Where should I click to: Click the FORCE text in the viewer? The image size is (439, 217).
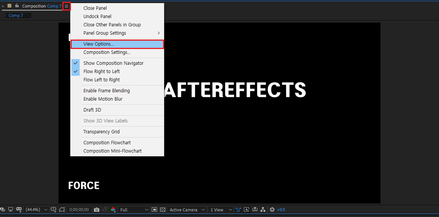pyautogui.click(x=84, y=185)
